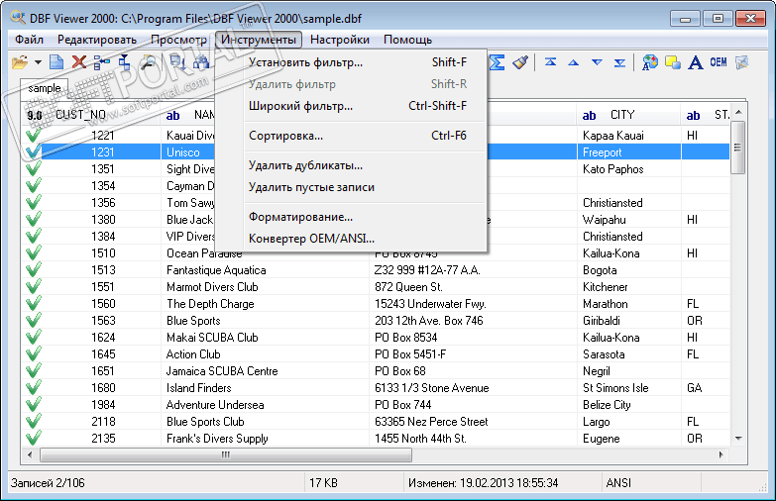
Task: Select the 'Frank's Divers Supply' name cell
Action: (x=266, y=439)
